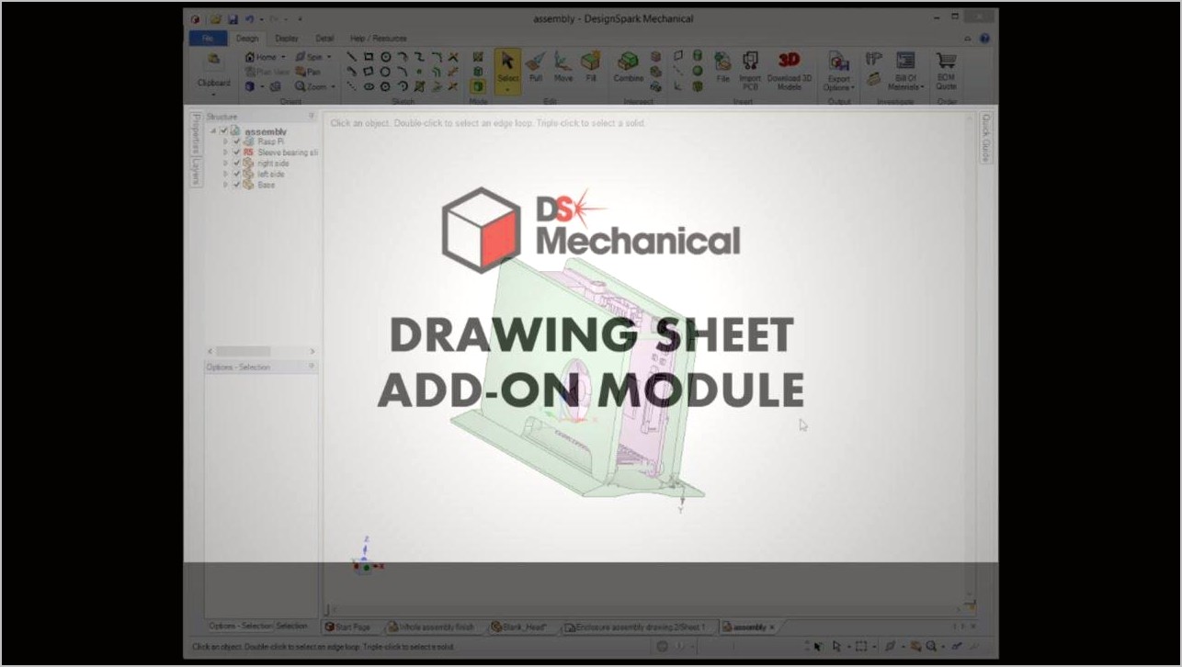Open the Select tool dropdown arrow
The height and width of the screenshot is (667, 1182).
(x=507, y=90)
